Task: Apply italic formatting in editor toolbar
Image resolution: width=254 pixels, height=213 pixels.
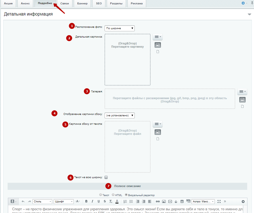Action: [92, 202]
